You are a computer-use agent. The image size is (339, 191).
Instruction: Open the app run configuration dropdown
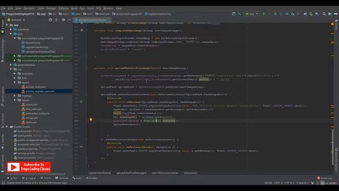click(252, 14)
